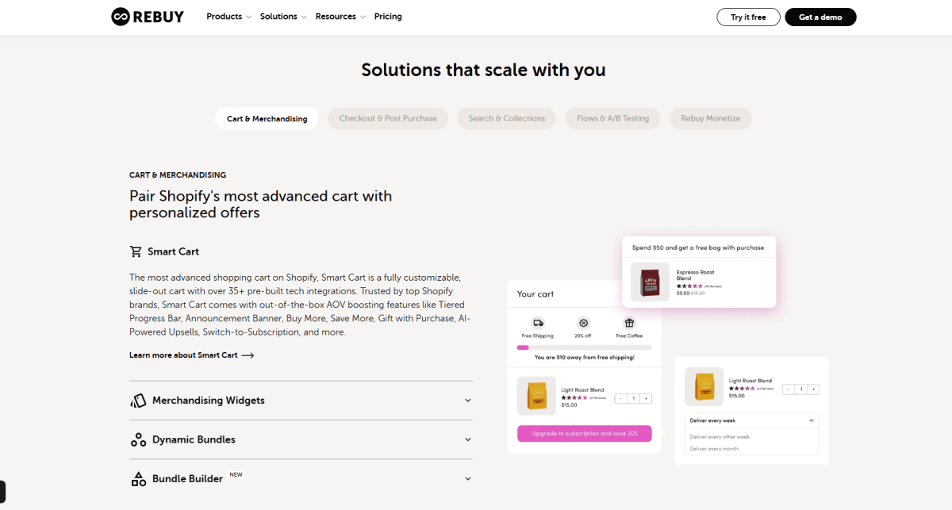Image resolution: width=952 pixels, height=510 pixels.
Task: Click the Try it free button
Action: 748,17
